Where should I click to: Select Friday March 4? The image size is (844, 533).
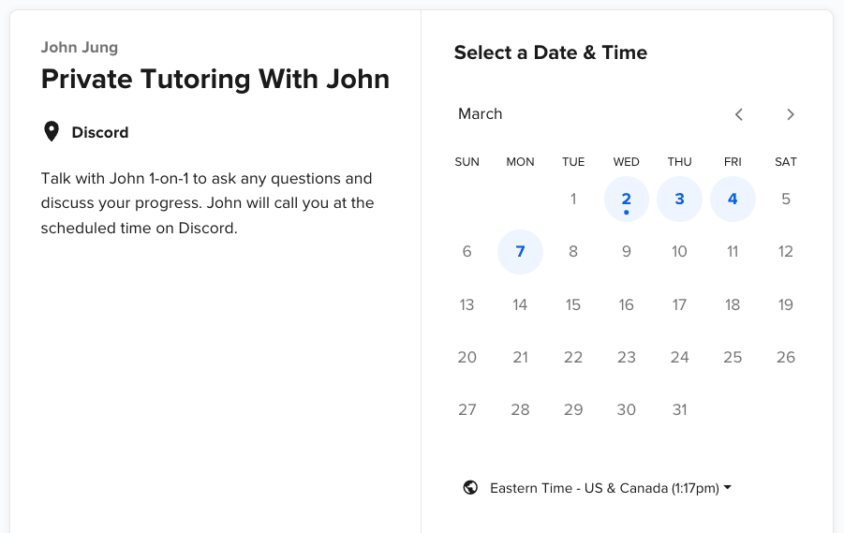click(733, 200)
